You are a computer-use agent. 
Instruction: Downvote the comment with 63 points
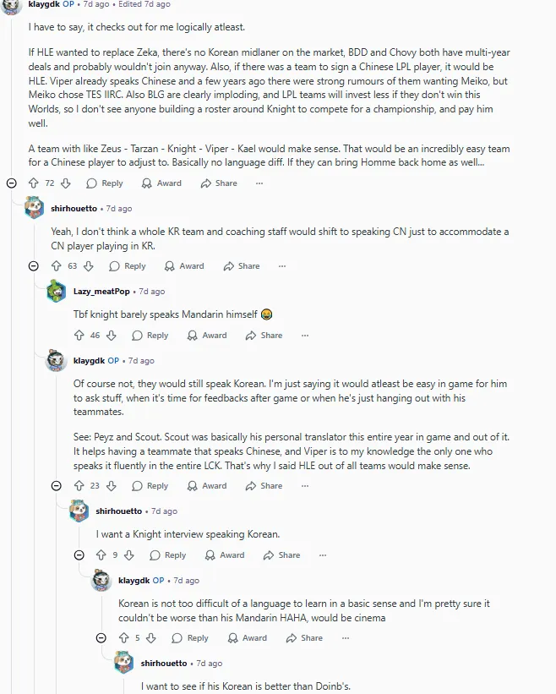coord(88,266)
